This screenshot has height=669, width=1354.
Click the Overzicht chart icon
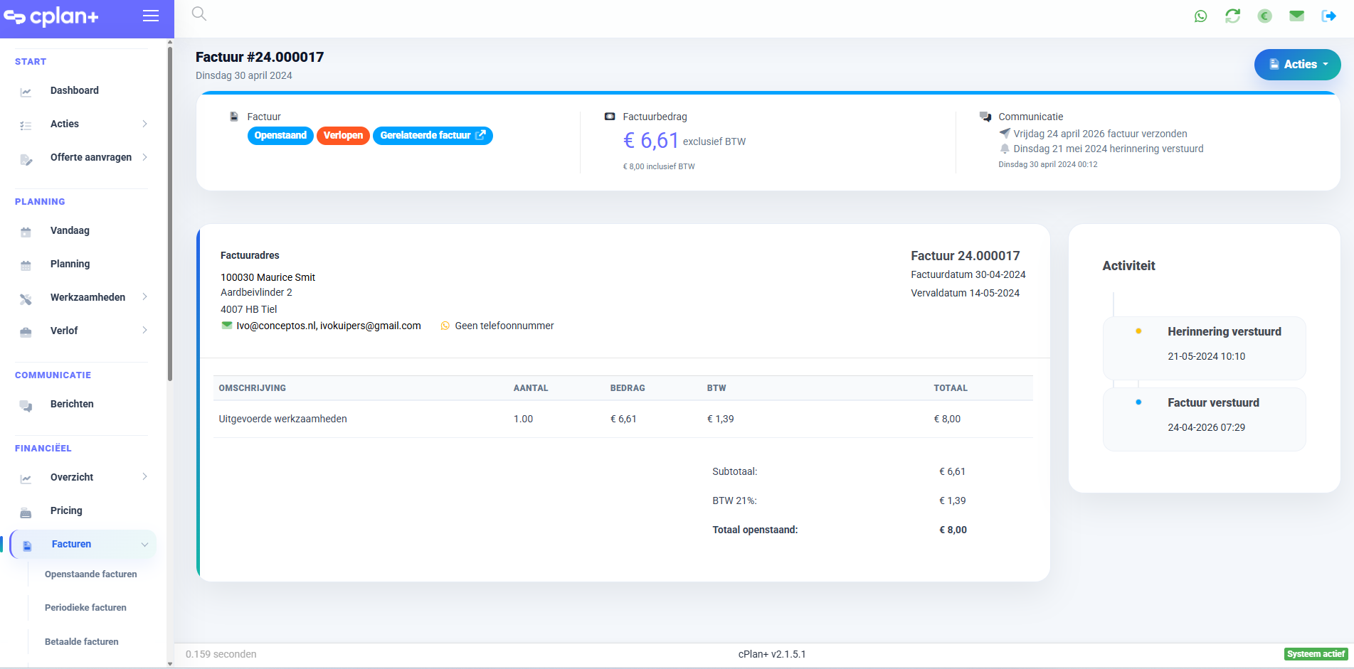click(26, 478)
